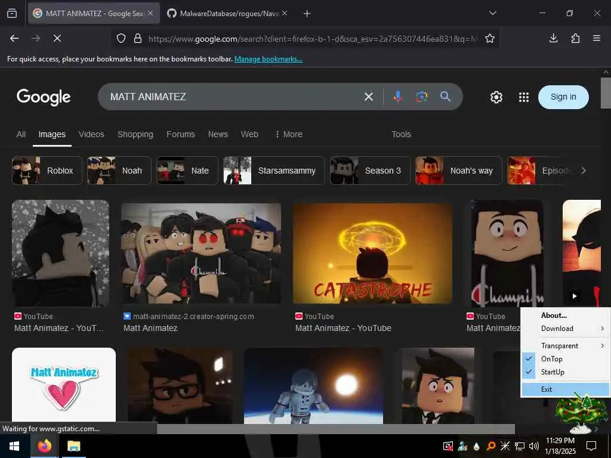Open a new browser tab
611x458 pixels.
307,14
